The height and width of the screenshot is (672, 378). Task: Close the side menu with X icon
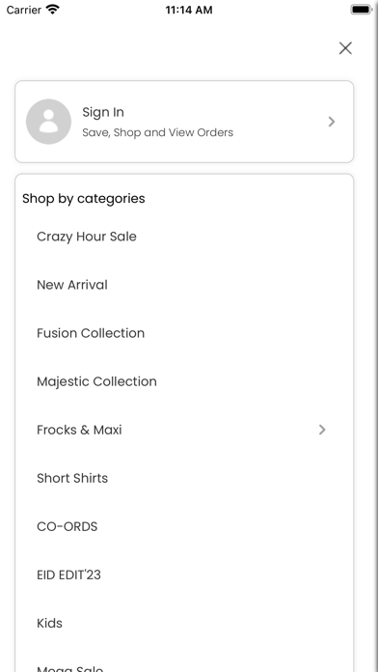345,48
